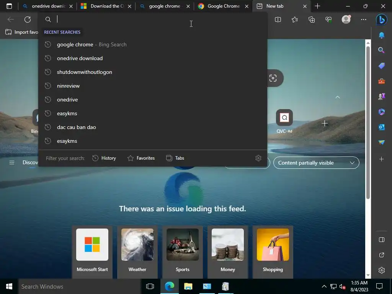Open the Weather feed card

(x=137, y=251)
